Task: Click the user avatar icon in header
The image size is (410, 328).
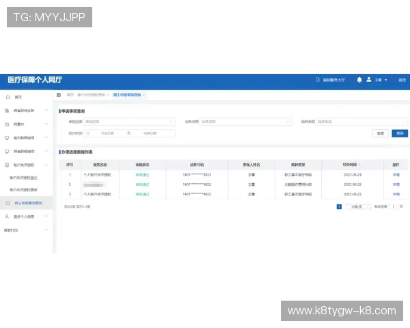Action: [x=369, y=80]
